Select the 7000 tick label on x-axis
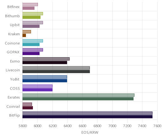 (x=112, y=126)
